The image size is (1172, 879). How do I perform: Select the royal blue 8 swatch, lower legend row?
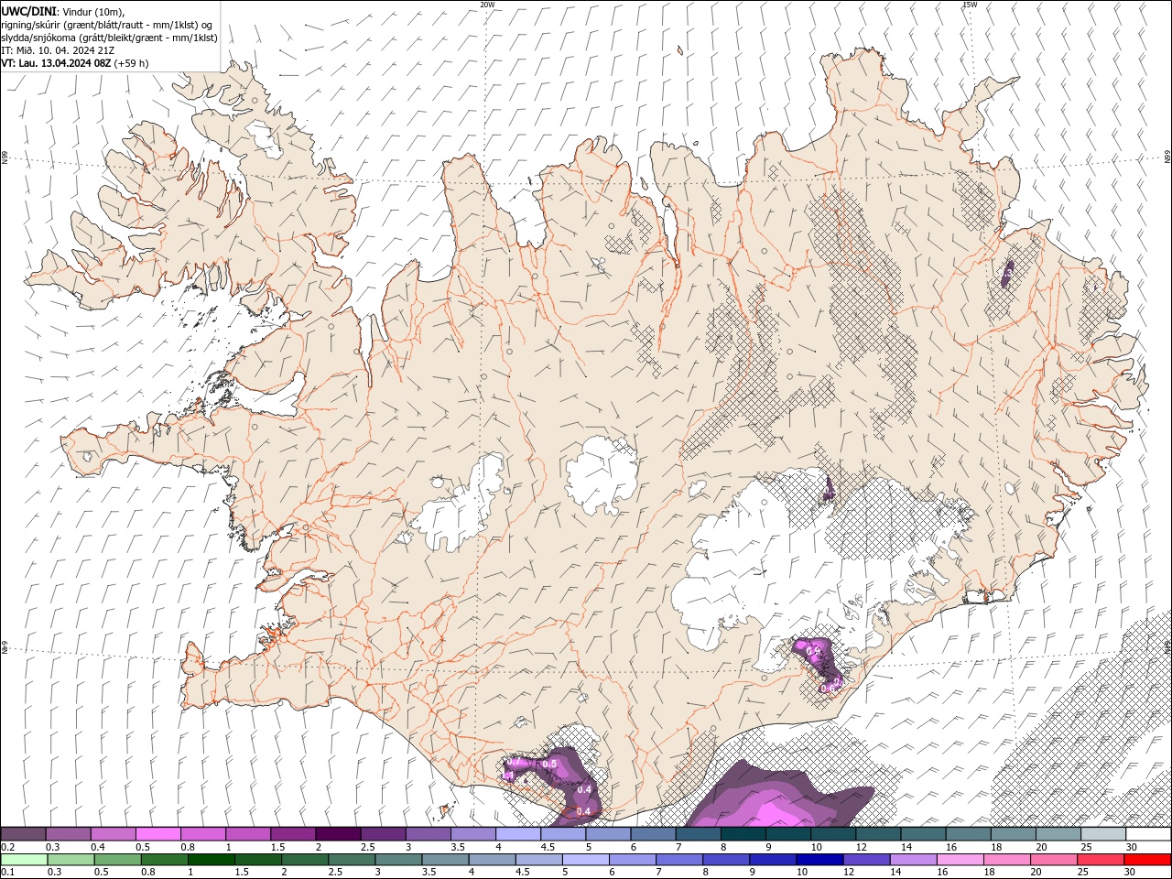point(726,860)
